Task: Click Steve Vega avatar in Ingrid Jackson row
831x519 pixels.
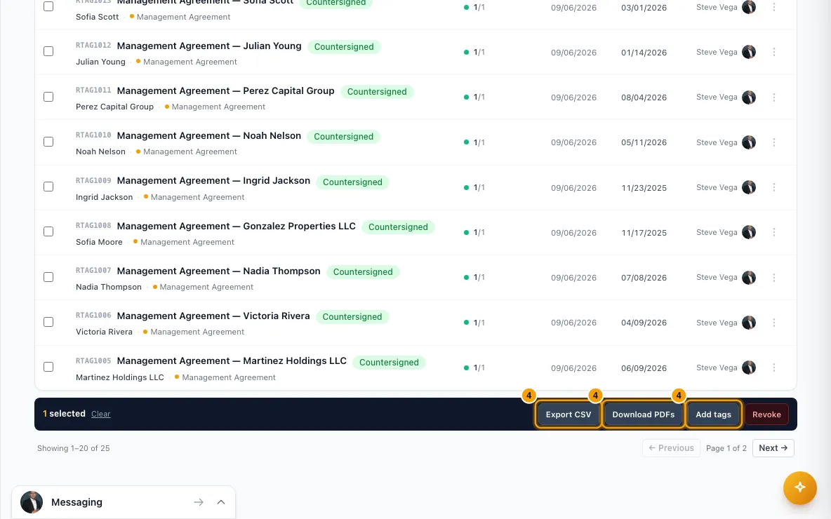Action: coord(749,187)
